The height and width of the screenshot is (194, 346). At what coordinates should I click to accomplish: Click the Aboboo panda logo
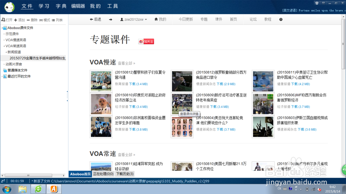(x=9, y=7)
